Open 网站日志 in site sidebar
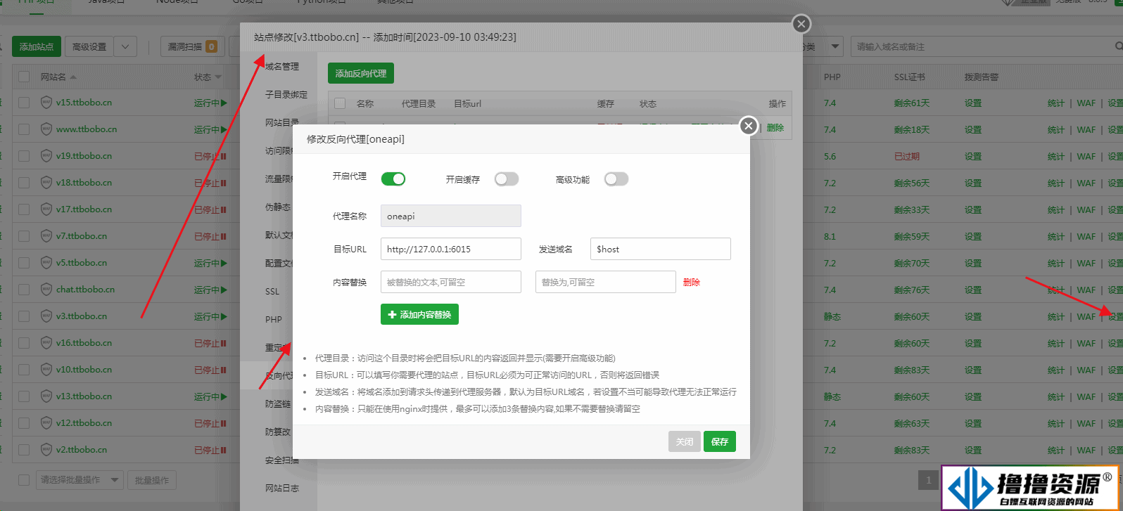This screenshot has height=511, width=1123. pos(282,488)
